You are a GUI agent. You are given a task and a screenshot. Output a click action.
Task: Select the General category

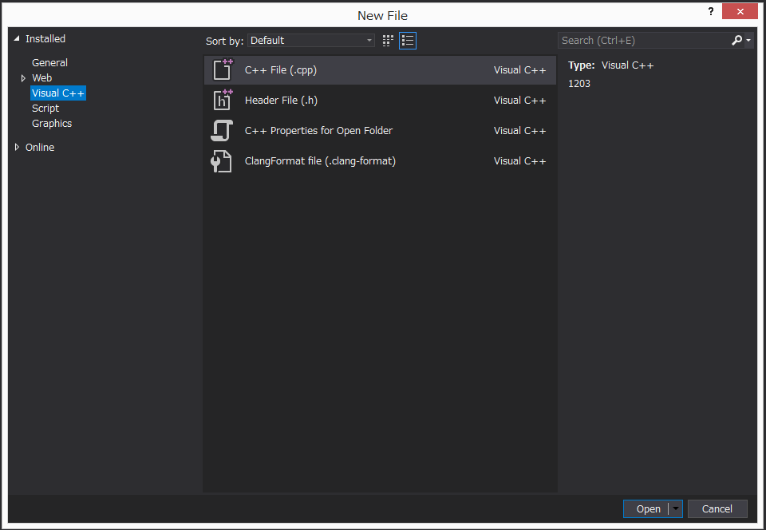coord(49,62)
